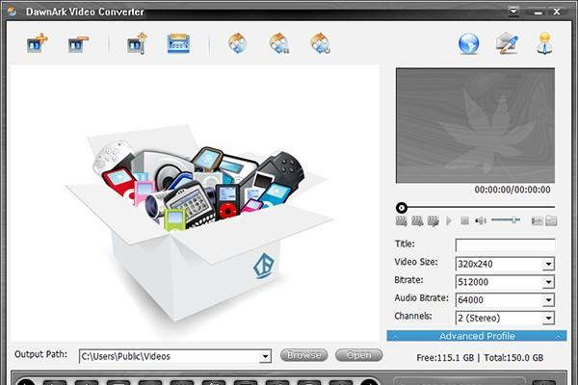
Task: Click the video preview area
Action: [x=475, y=125]
